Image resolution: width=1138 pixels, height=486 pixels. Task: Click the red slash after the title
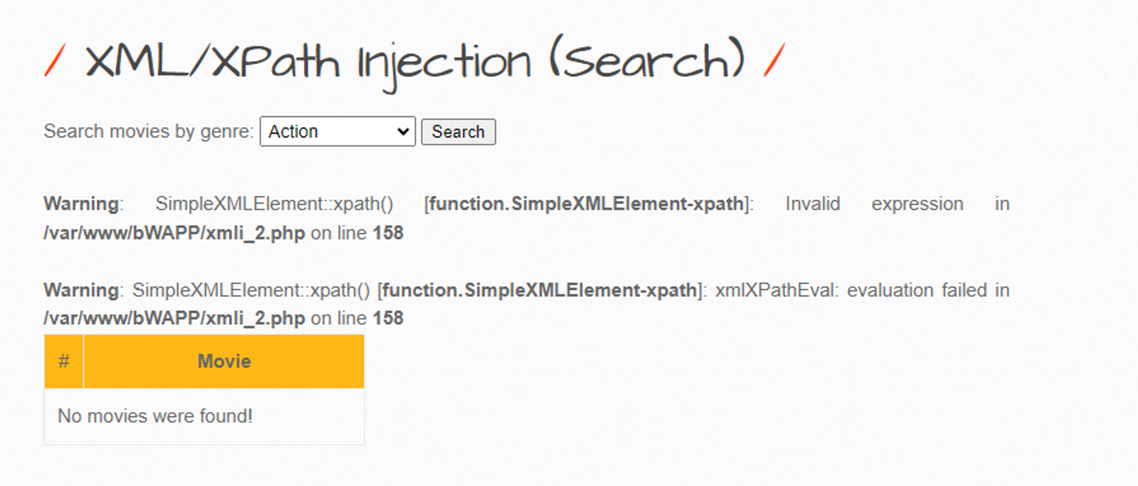[774, 60]
